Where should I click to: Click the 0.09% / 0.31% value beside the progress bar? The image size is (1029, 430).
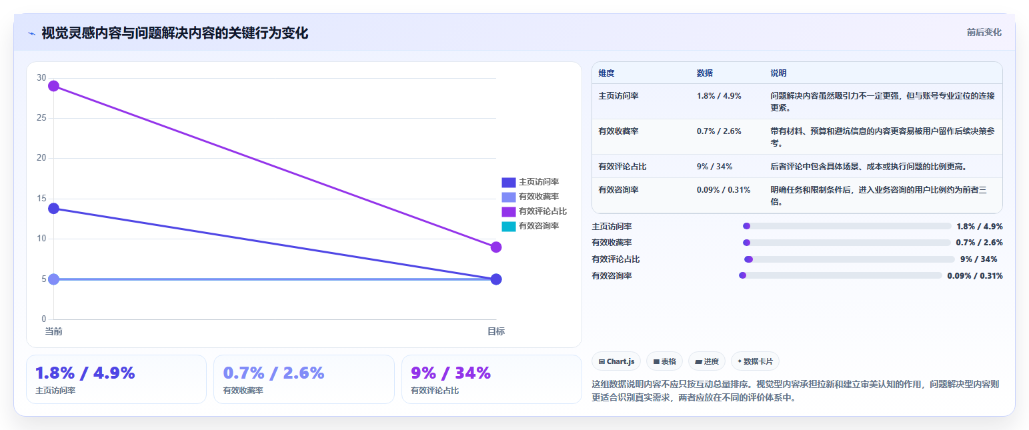(x=975, y=276)
